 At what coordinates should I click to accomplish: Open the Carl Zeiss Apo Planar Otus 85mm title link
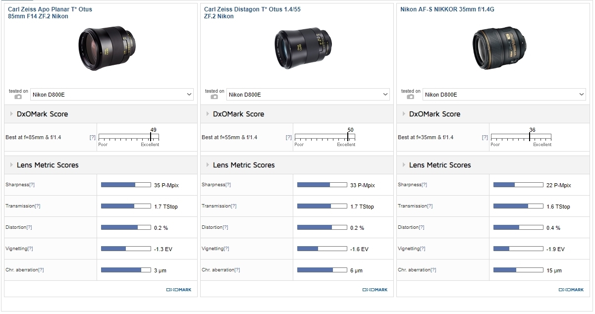pos(50,13)
